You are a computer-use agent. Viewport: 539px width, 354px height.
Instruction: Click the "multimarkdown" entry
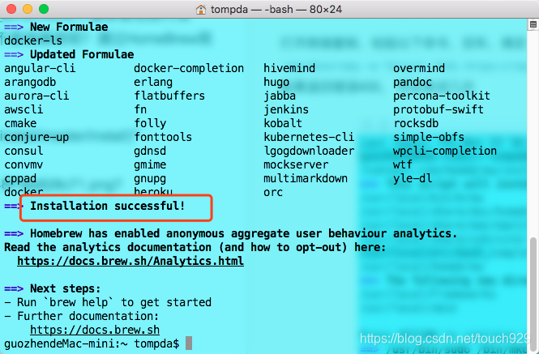click(x=306, y=178)
